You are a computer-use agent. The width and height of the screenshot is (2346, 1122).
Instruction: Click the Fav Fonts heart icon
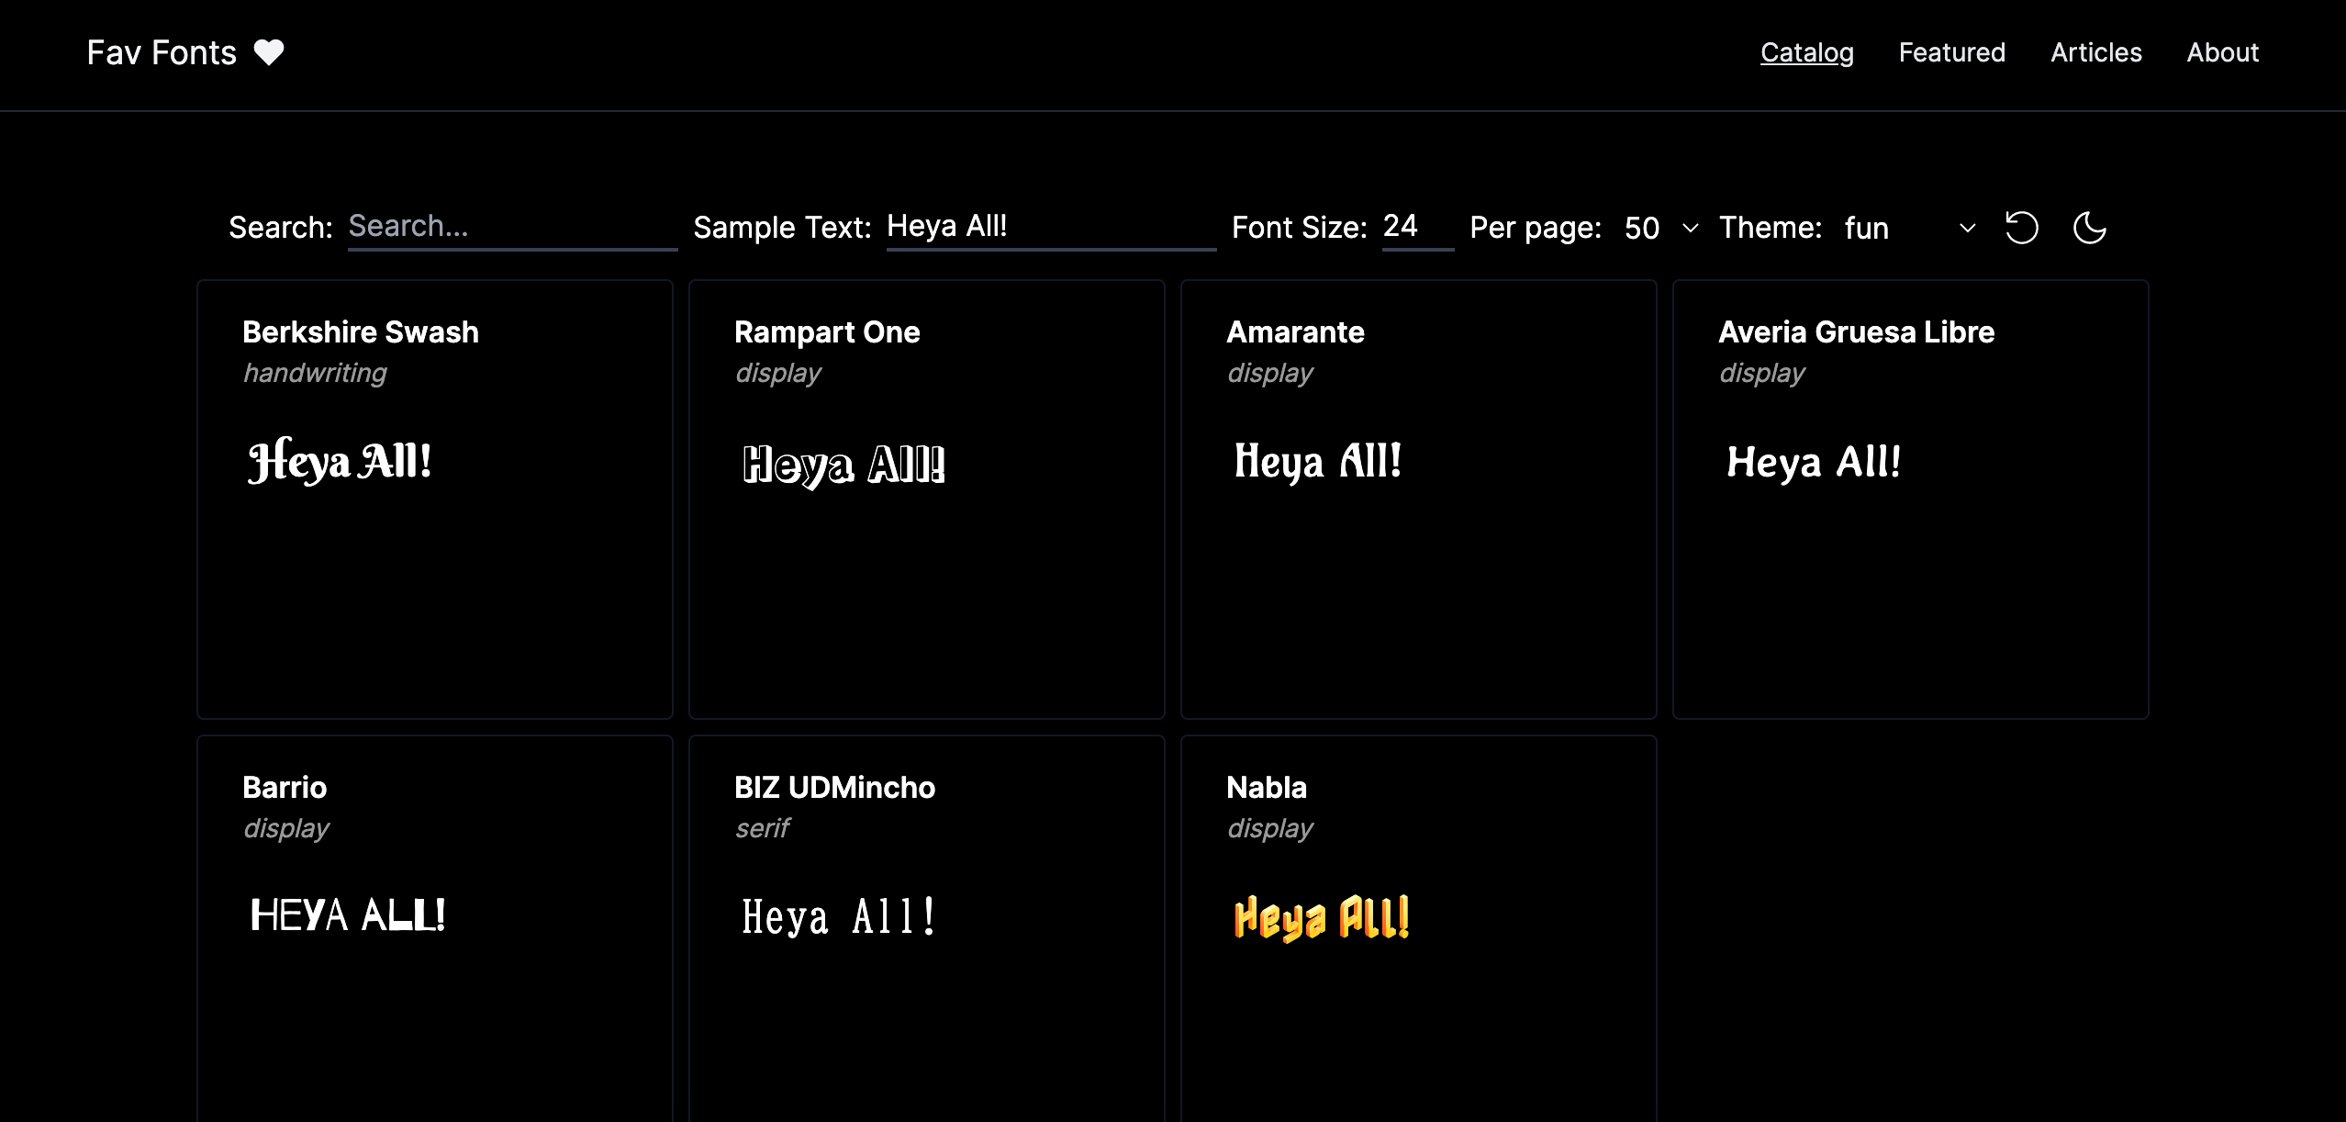(x=266, y=52)
